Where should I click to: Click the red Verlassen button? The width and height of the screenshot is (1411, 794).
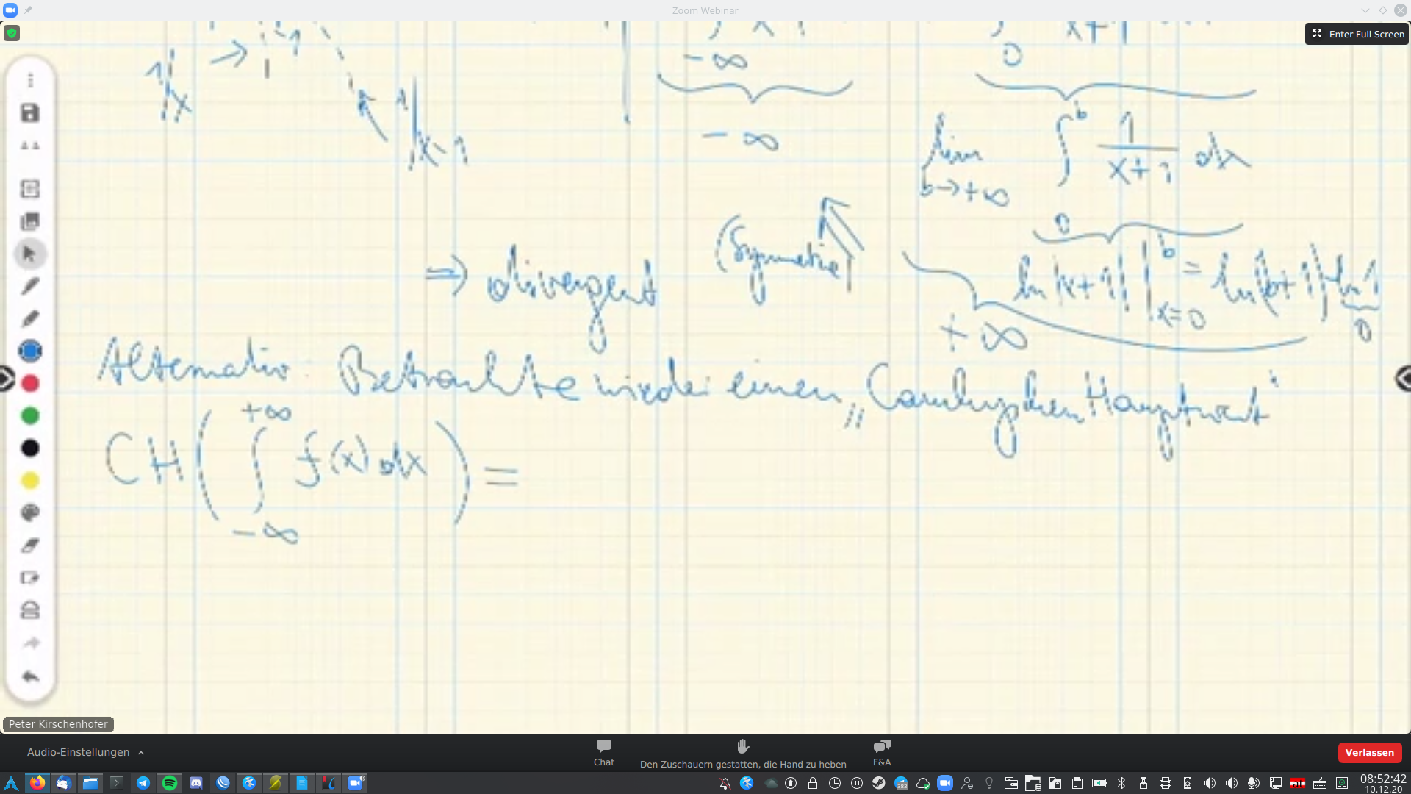(x=1369, y=753)
